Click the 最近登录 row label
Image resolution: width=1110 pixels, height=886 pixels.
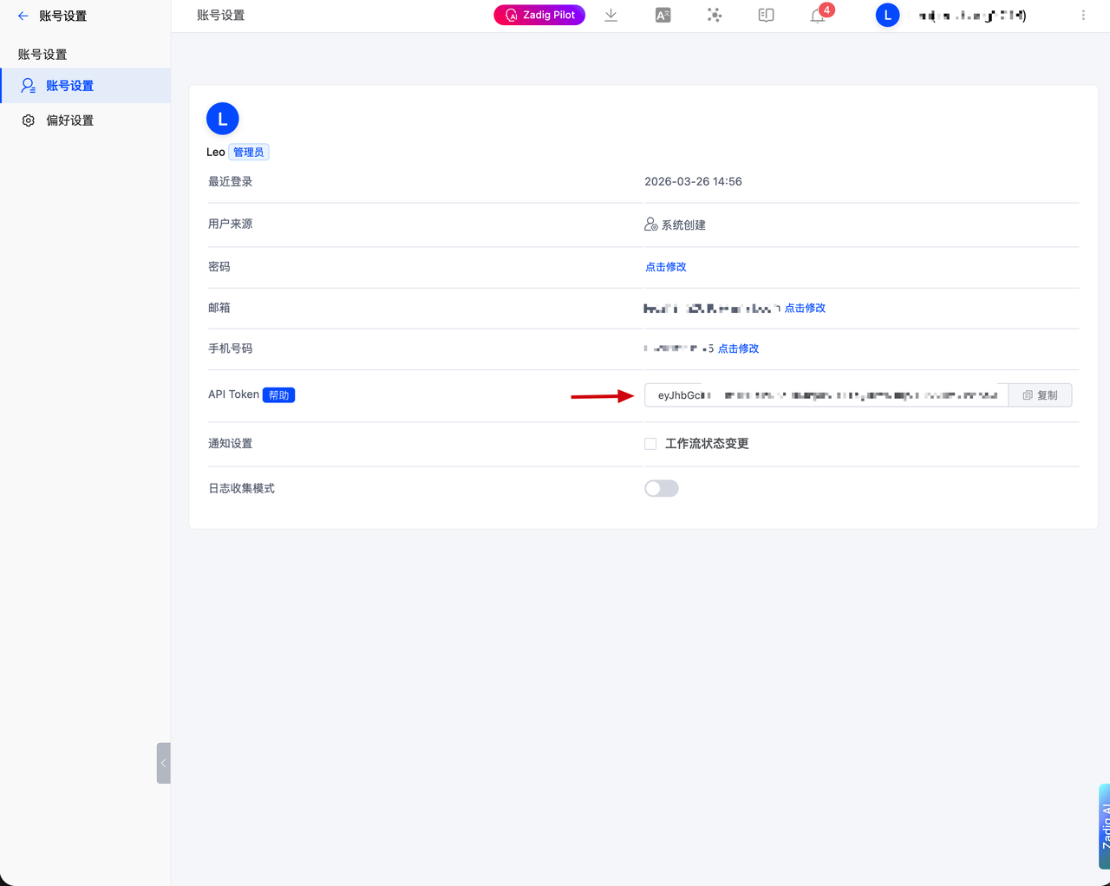(231, 181)
